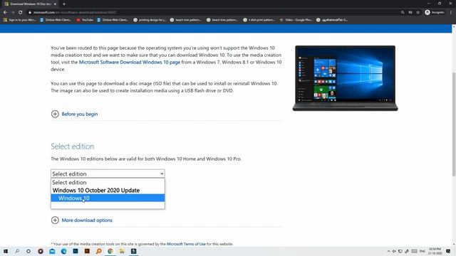456x256 pixels.
Task: Open the Incognito profile indicator
Action: click(x=435, y=13)
